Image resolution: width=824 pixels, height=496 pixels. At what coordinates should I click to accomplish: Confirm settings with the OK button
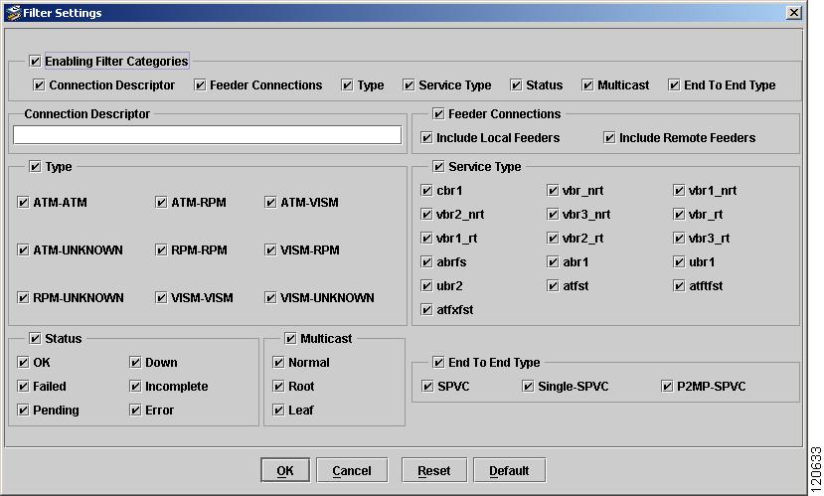coord(285,470)
